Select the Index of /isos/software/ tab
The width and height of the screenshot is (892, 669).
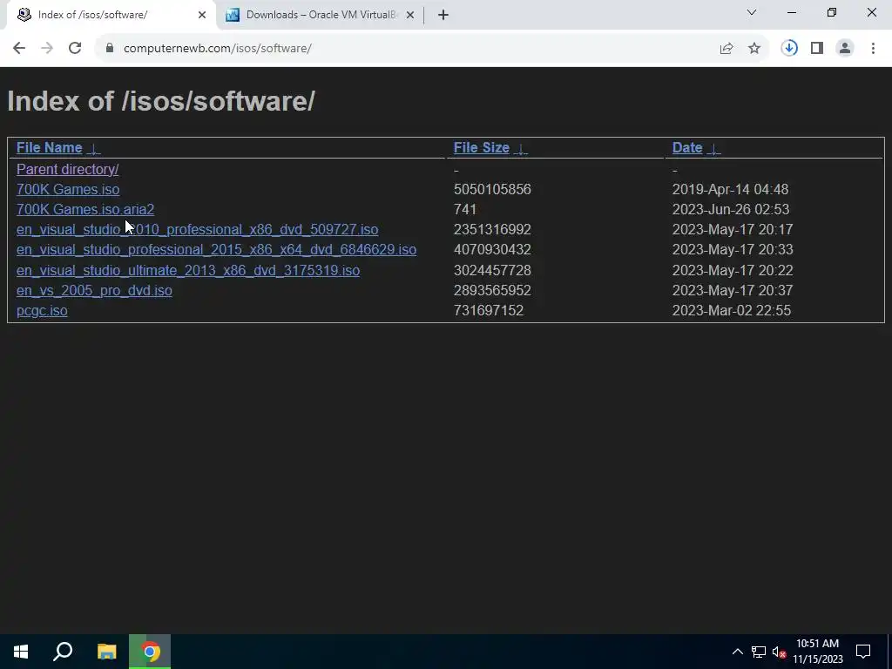[x=111, y=16]
